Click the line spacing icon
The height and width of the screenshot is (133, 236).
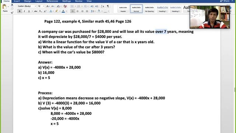93,11
